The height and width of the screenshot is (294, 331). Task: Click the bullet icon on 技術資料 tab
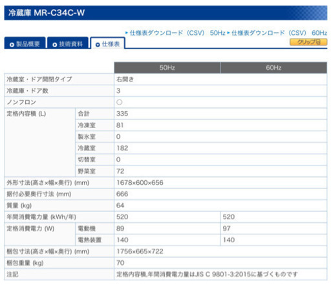coord(55,45)
